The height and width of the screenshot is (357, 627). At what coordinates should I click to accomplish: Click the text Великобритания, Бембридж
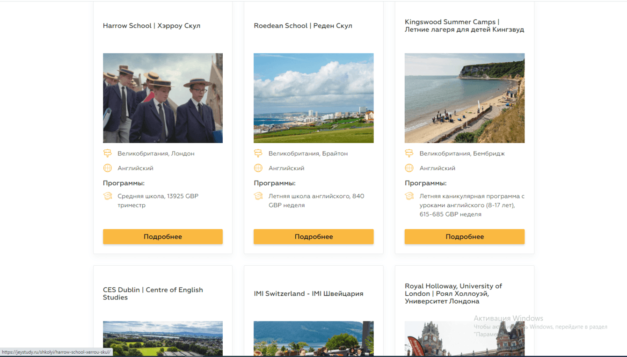[x=462, y=153]
